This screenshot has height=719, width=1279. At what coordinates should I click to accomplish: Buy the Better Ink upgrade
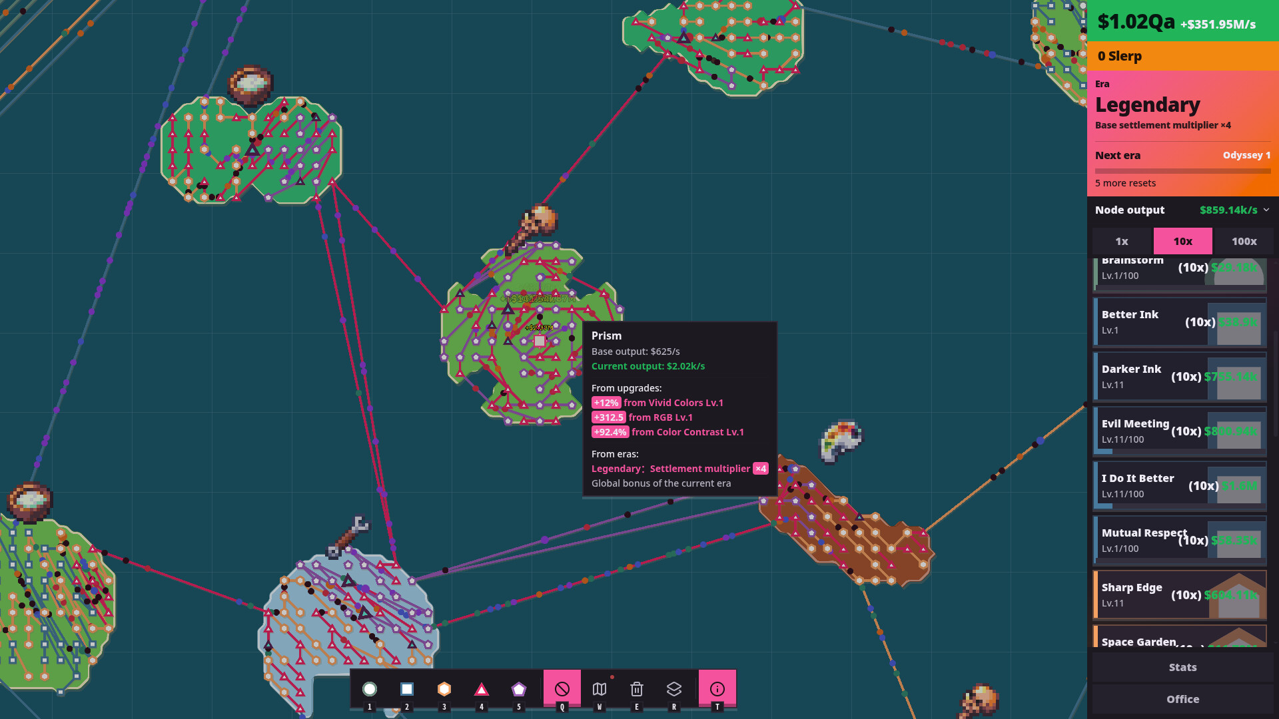pos(1180,322)
